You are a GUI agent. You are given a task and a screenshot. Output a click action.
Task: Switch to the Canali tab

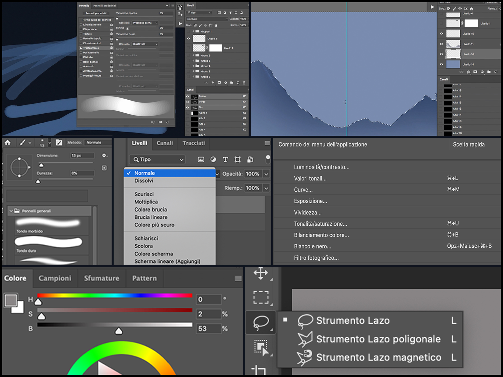pos(165,143)
